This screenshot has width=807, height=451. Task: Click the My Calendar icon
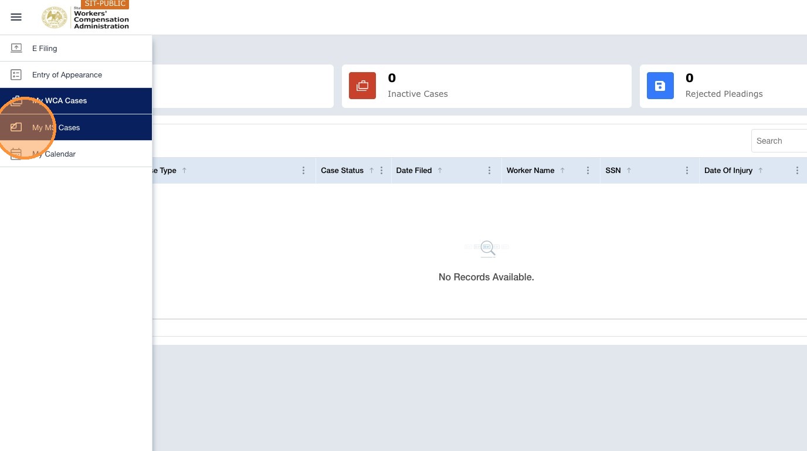(16, 154)
